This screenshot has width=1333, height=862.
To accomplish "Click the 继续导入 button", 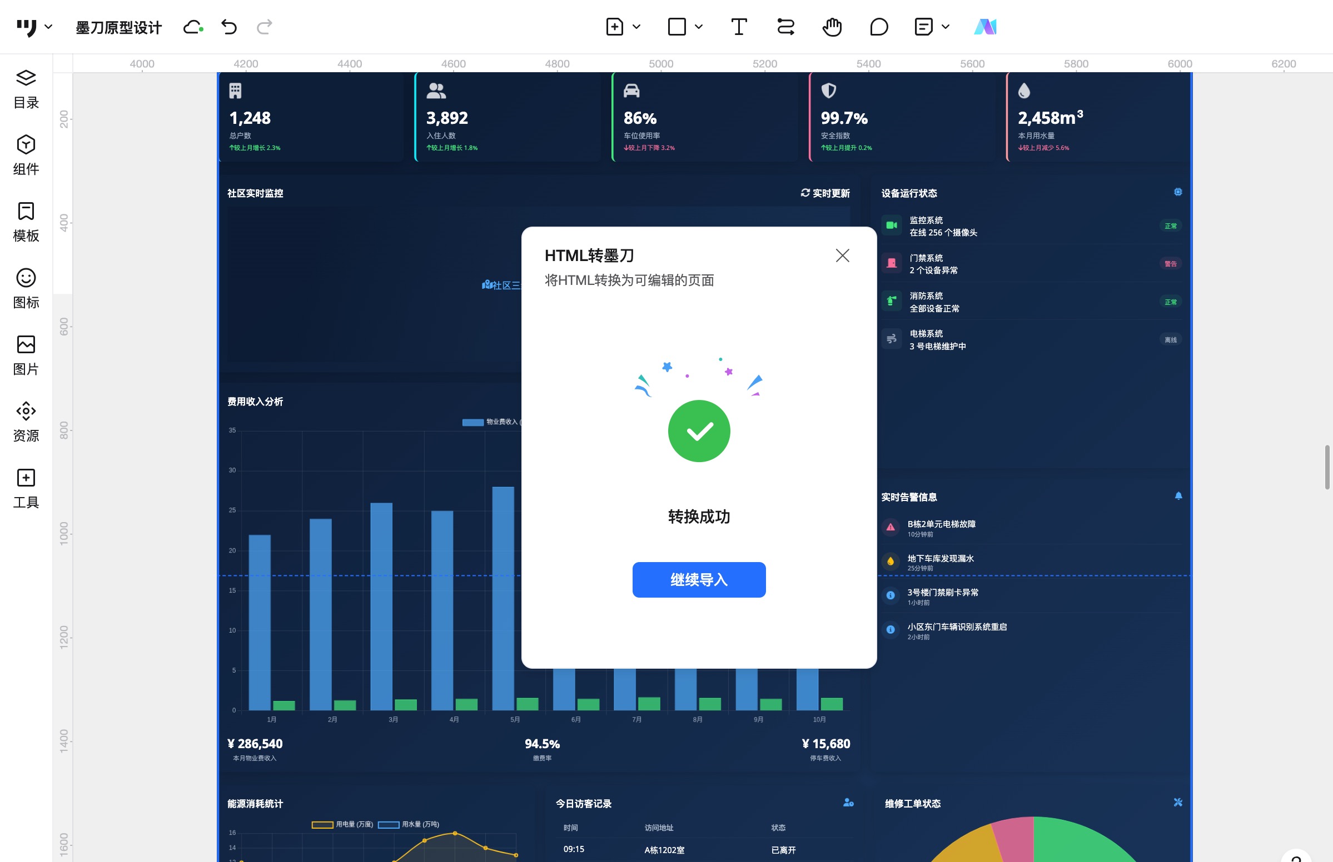I will click(698, 580).
